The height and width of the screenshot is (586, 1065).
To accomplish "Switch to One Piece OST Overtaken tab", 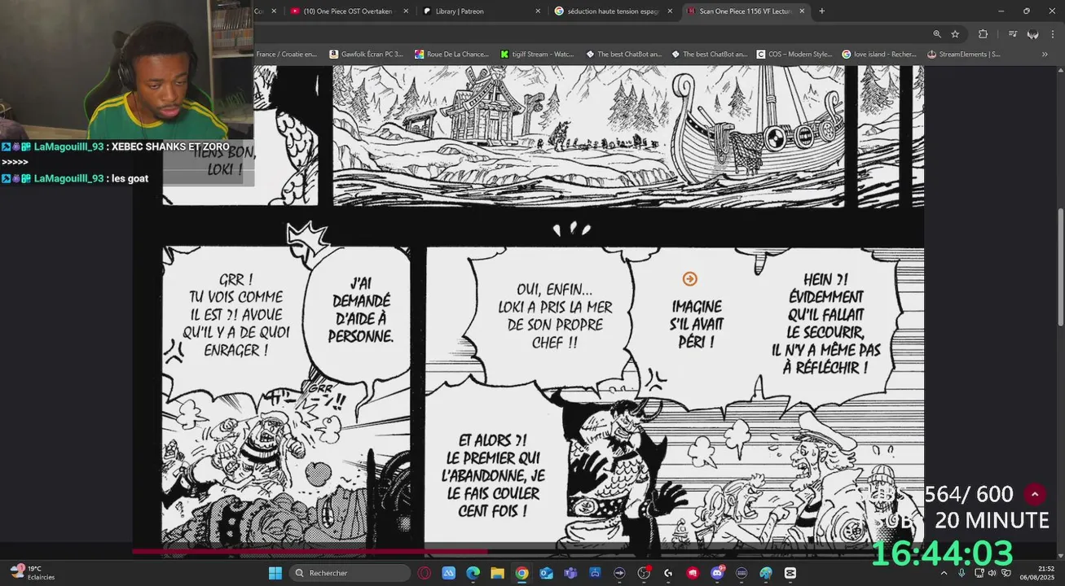I will 349,11.
